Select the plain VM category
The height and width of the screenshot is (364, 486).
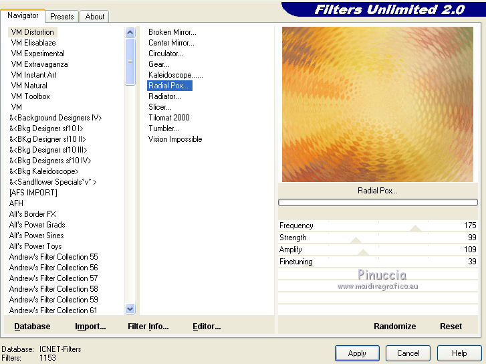point(17,107)
